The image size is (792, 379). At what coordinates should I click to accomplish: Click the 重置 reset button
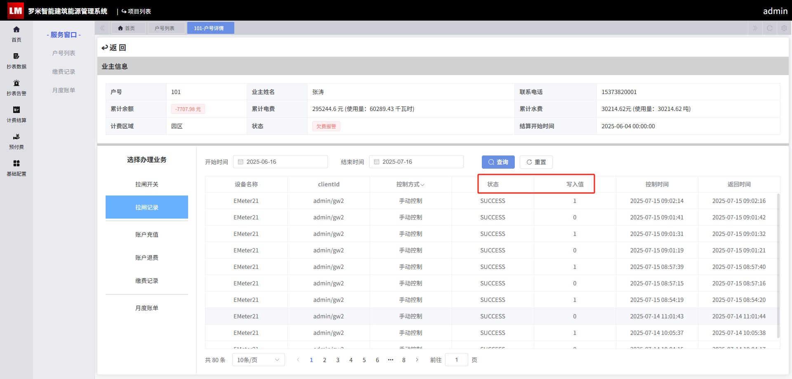(536, 162)
